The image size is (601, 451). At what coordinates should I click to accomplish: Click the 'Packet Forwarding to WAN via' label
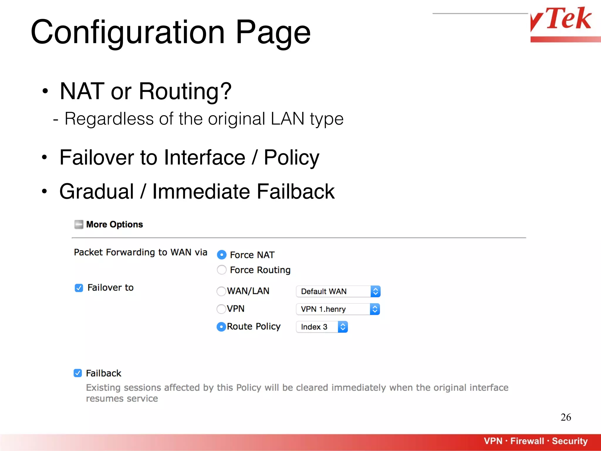pos(141,252)
